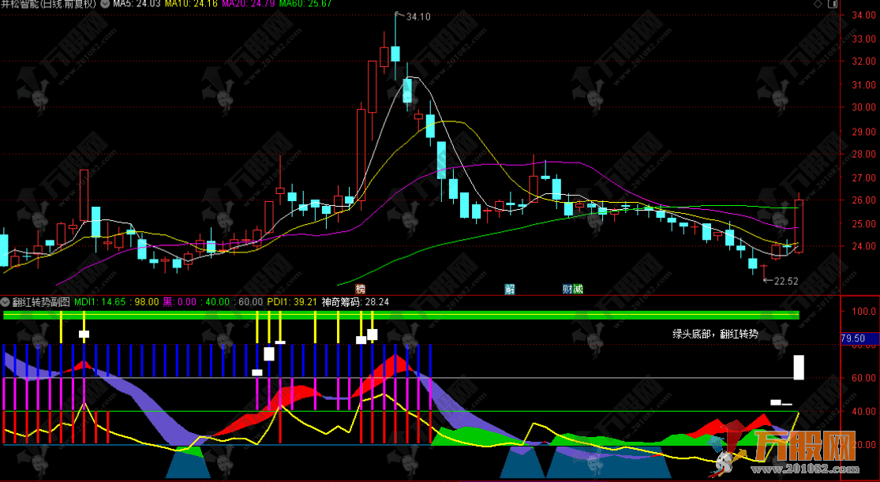The image size is (880, 482).
Task: Click the 财 event marker icon
Action: pyautogui.click(x=567, y=289)
